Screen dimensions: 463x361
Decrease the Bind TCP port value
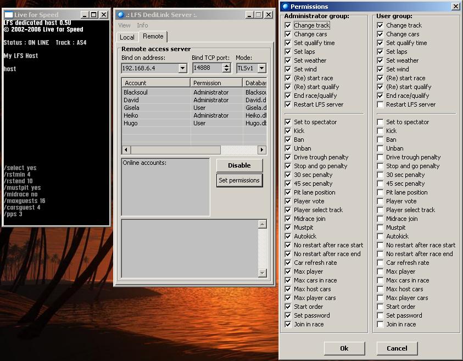click(x=226, y=70)
